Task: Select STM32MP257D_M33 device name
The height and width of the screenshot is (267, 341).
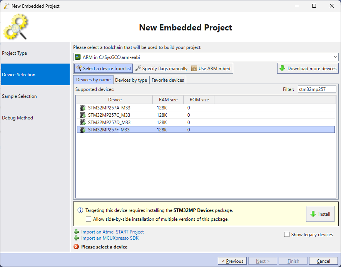Action: 109,123
